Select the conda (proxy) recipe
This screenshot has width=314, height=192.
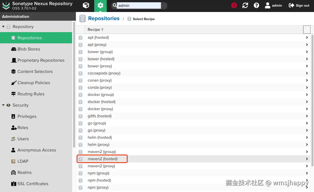tap(193, 87)
